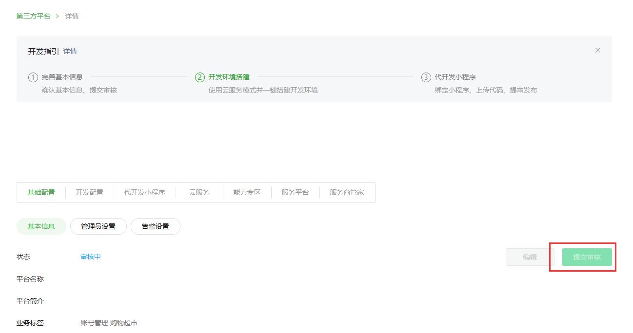Click the 审核中 status text
The height and width of the screenshot is (333, 633).
[91, 257]
